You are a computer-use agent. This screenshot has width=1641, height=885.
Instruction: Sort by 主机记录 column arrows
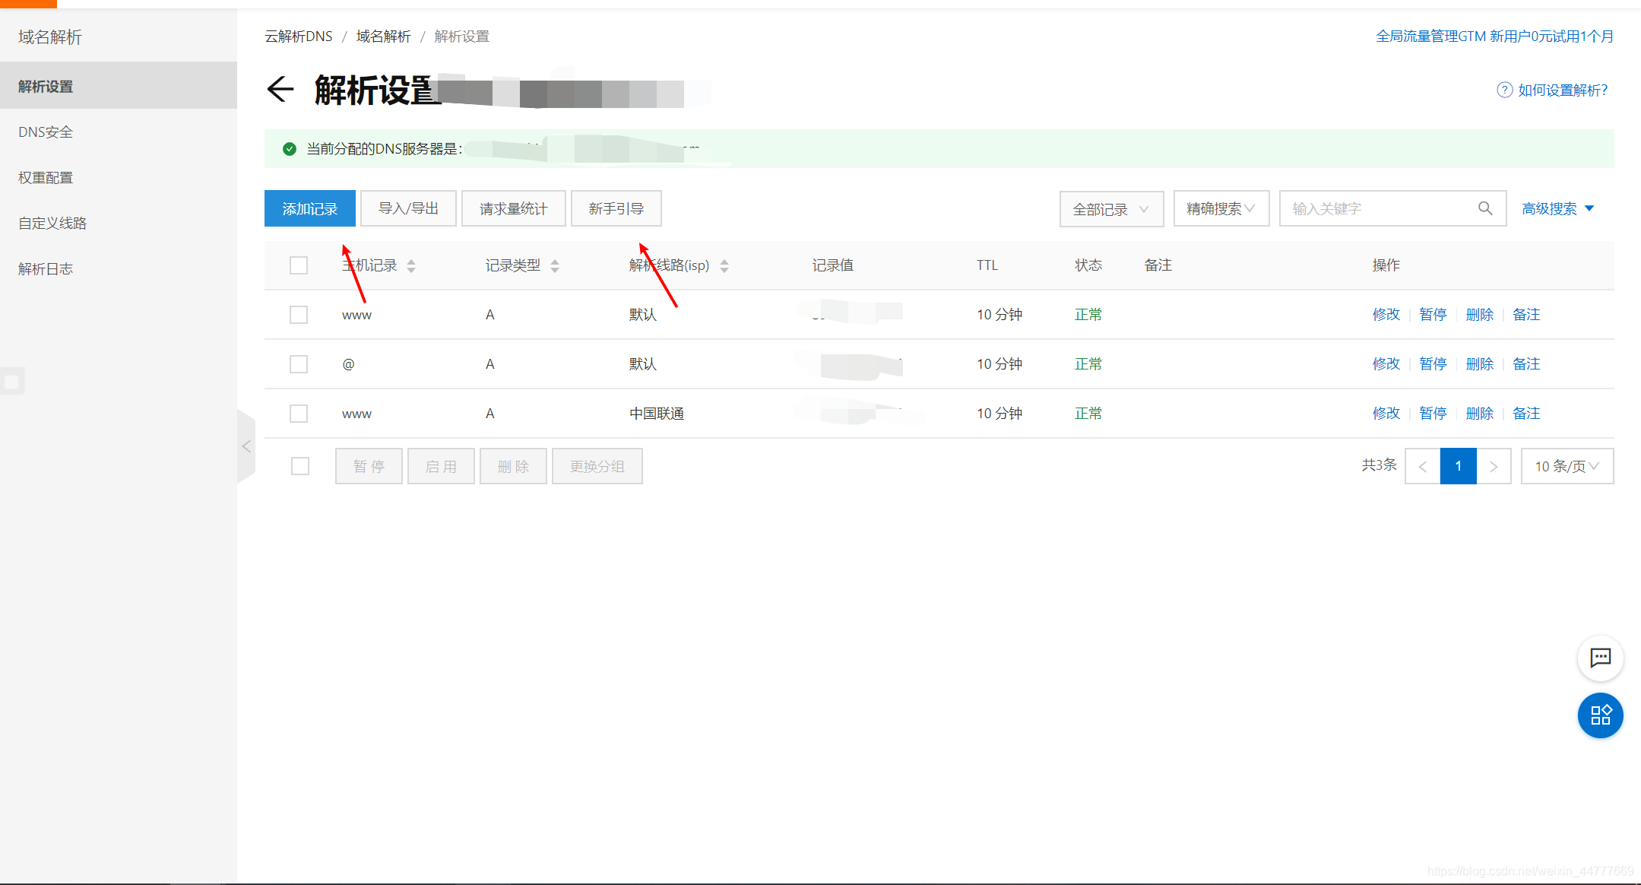tap(411, 265)
